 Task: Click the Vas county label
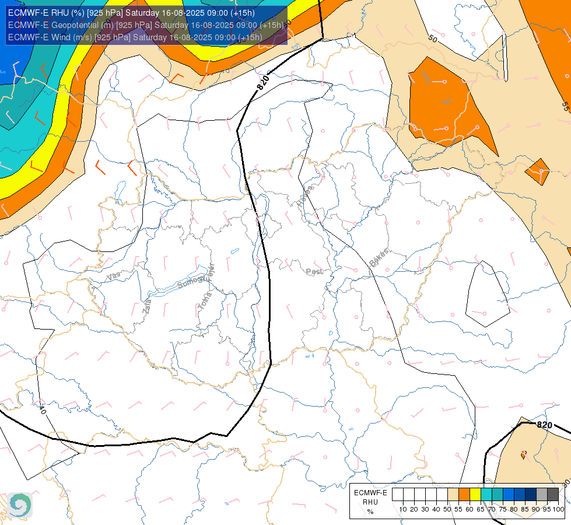click(x=113, y=276)
